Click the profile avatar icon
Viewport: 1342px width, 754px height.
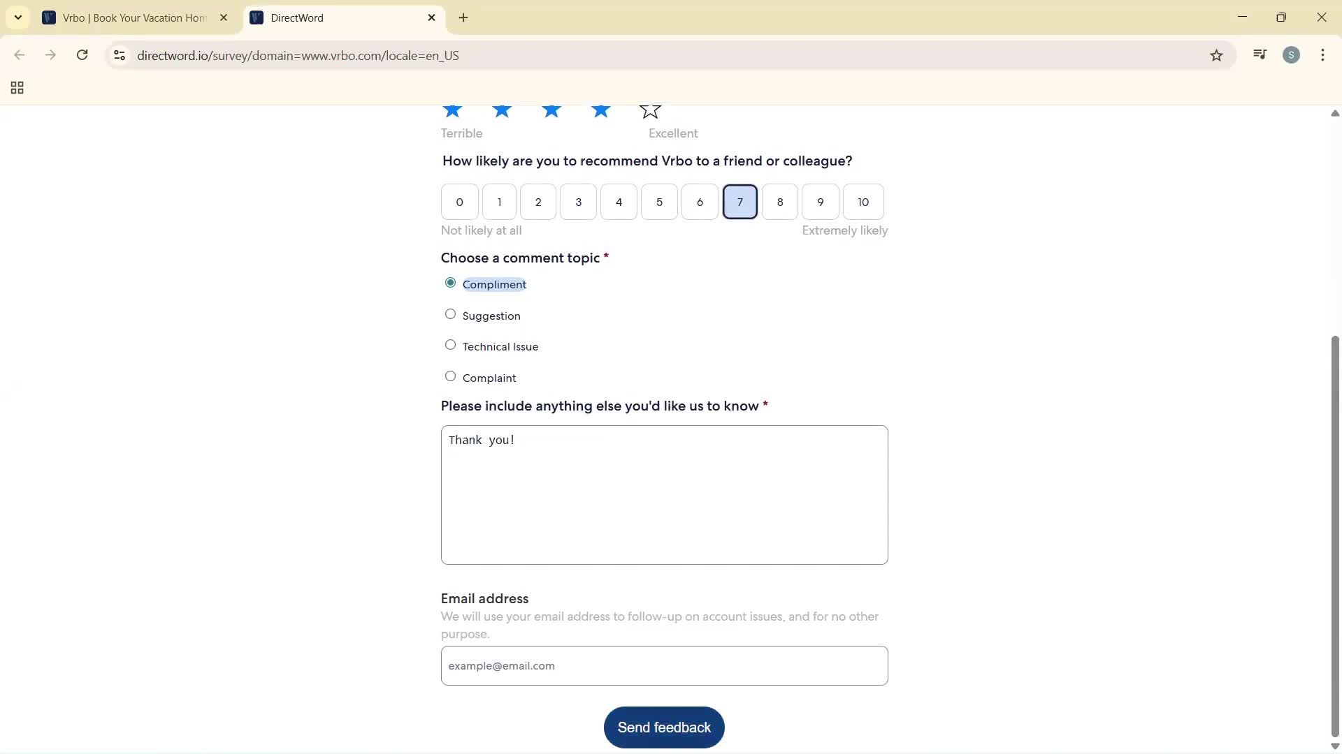coord(1292,54)
